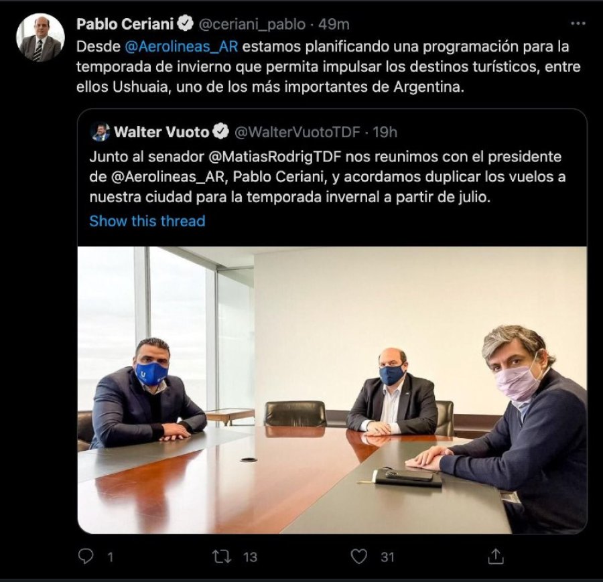
Task: Open the share upload icon
Action: pyautogui.click(x=496, y=556)
